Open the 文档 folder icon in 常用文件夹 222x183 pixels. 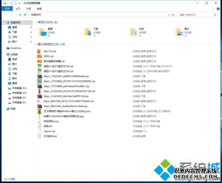(134, 32)
